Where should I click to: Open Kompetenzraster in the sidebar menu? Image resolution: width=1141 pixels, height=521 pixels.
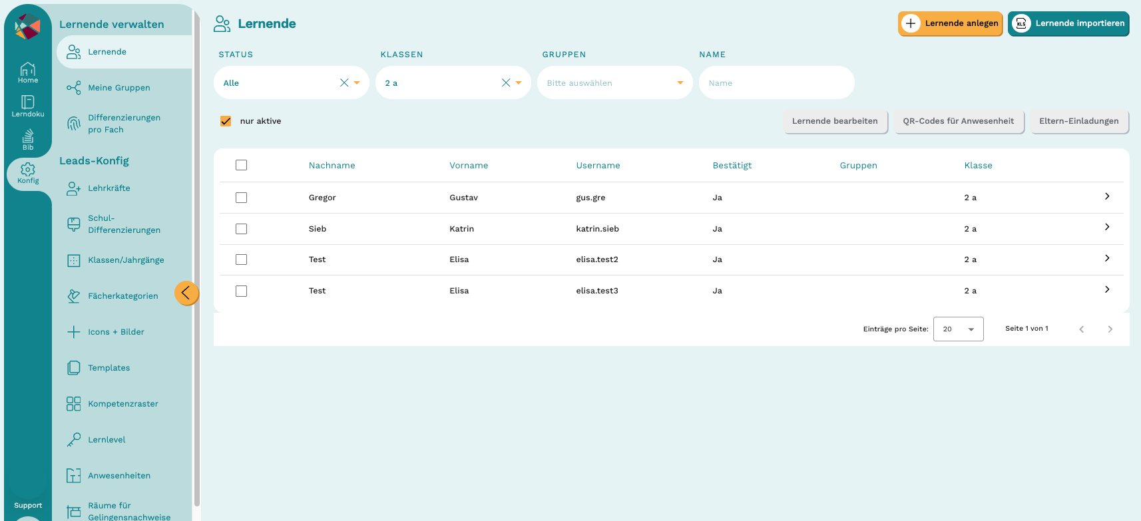click(123, 404)
